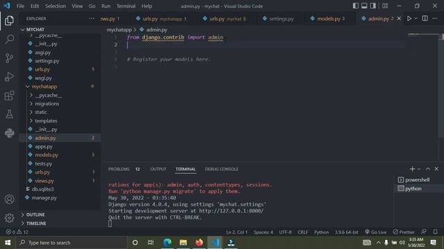Image resolution: width=444 pixels, height=249 pixels.
Task: Run Python file with play button
Action: coord(409,19)
